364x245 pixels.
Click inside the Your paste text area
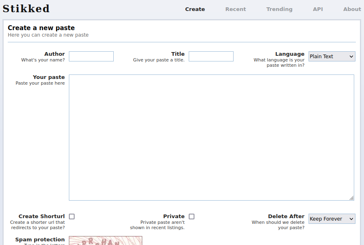[212, 137]
